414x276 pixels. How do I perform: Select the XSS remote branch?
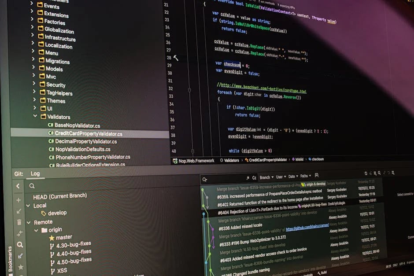[x=62, y=270]
